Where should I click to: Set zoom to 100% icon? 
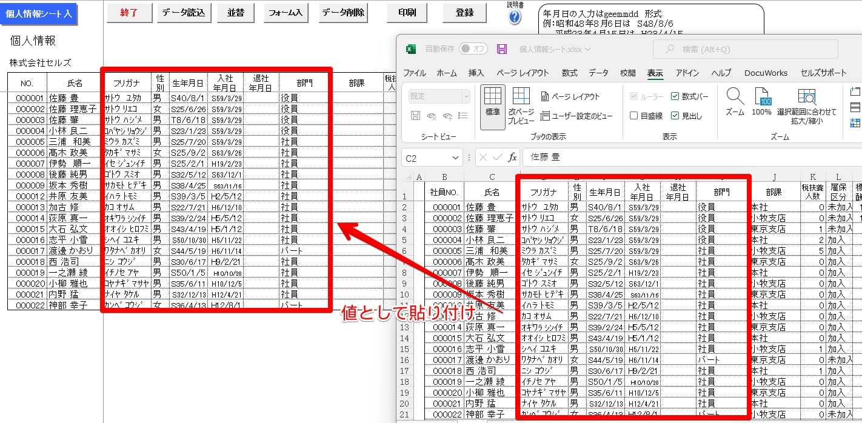pos(761,102)
